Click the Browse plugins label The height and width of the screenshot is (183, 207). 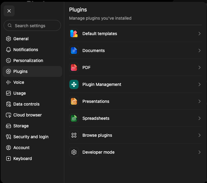pos(97,135)
